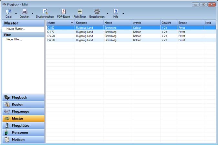Switch to the Flugplätze section
This screenshot has width=218, height=145.
click(x=23, y=126)
